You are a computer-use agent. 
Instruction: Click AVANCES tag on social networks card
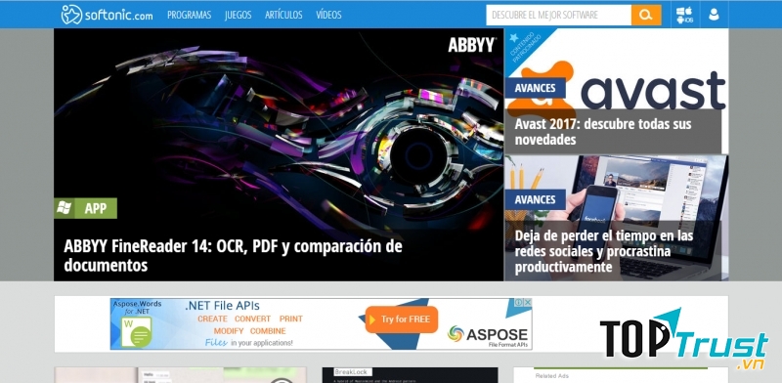(x=535, y=199)
